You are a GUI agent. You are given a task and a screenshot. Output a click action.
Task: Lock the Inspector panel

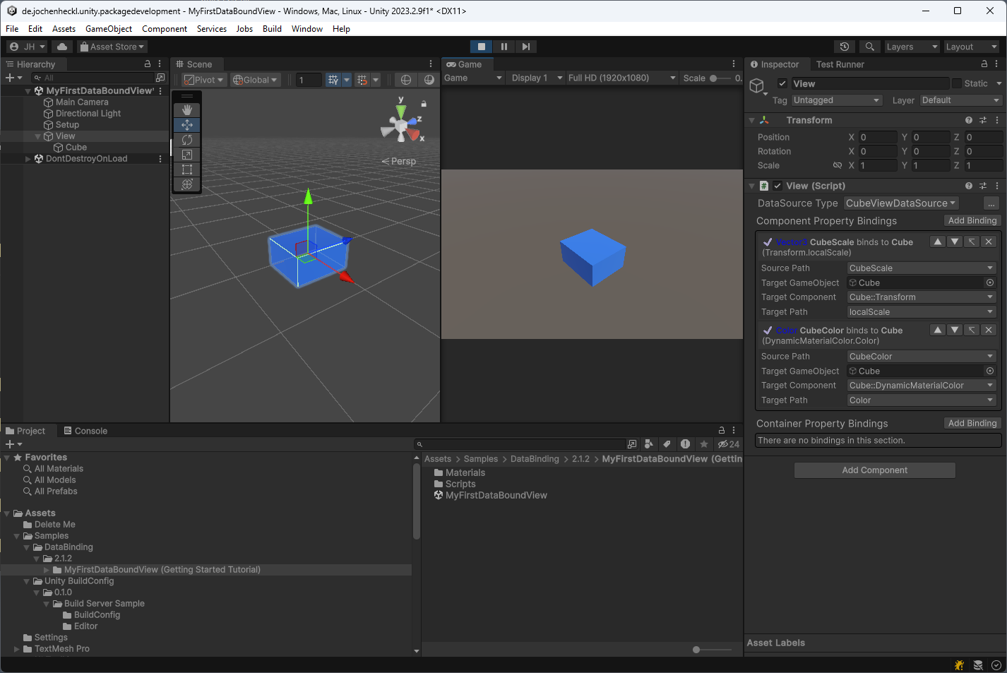(984, 64)
